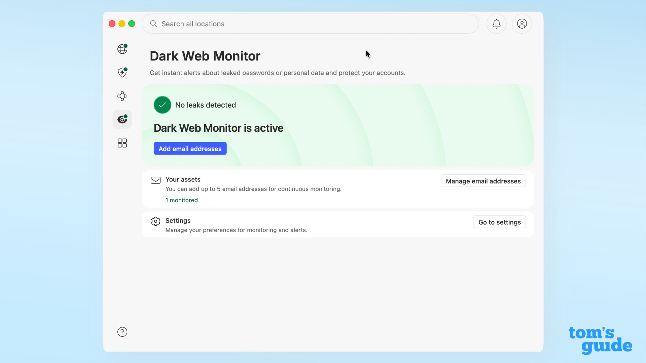Click the Search all locations field
646x363 pixels.
pyautogui.click(x=269, y=24)
